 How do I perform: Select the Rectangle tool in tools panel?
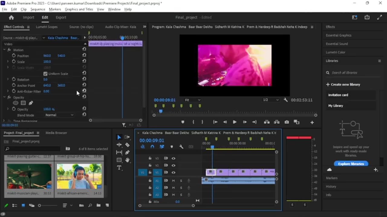(x=119, y=160)
